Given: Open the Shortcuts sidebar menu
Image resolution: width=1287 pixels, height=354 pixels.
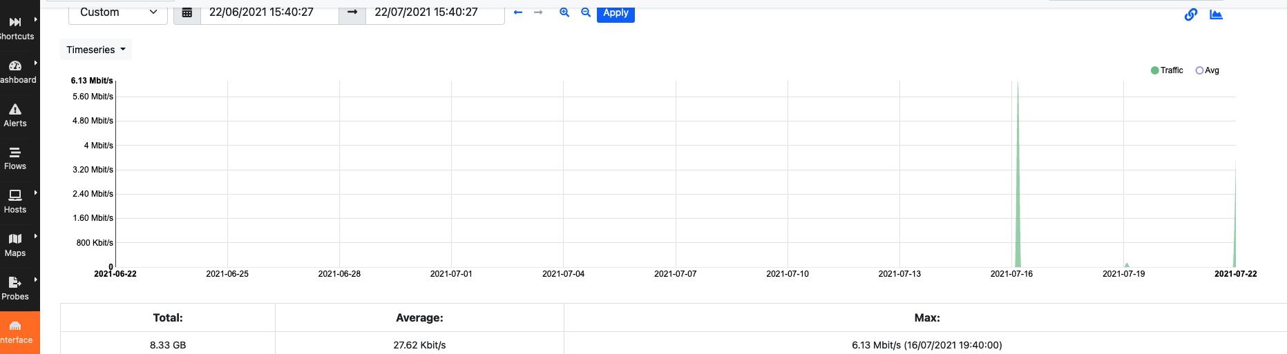Looking at the screenshot, I should tap(17, 29).
